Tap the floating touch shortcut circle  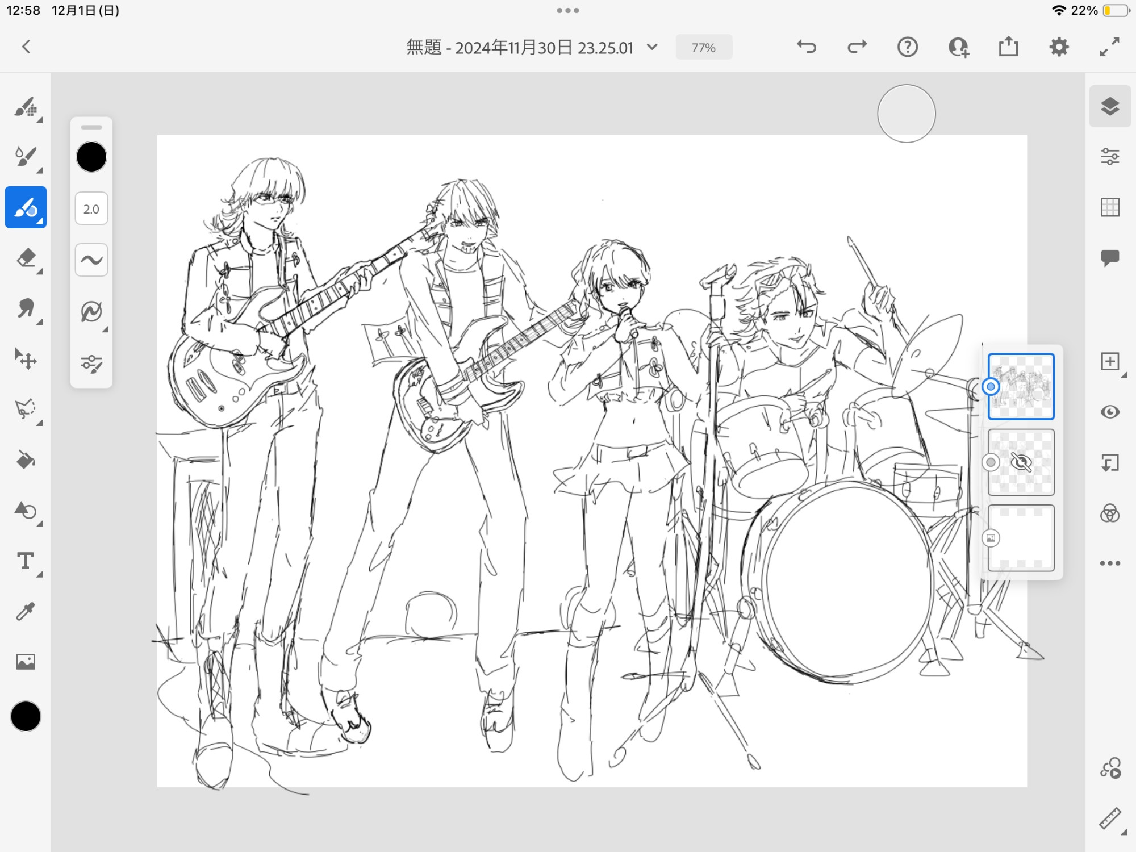coord(907,114)
